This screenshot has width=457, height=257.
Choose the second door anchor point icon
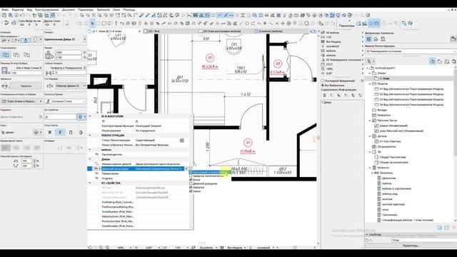(16, 55)
